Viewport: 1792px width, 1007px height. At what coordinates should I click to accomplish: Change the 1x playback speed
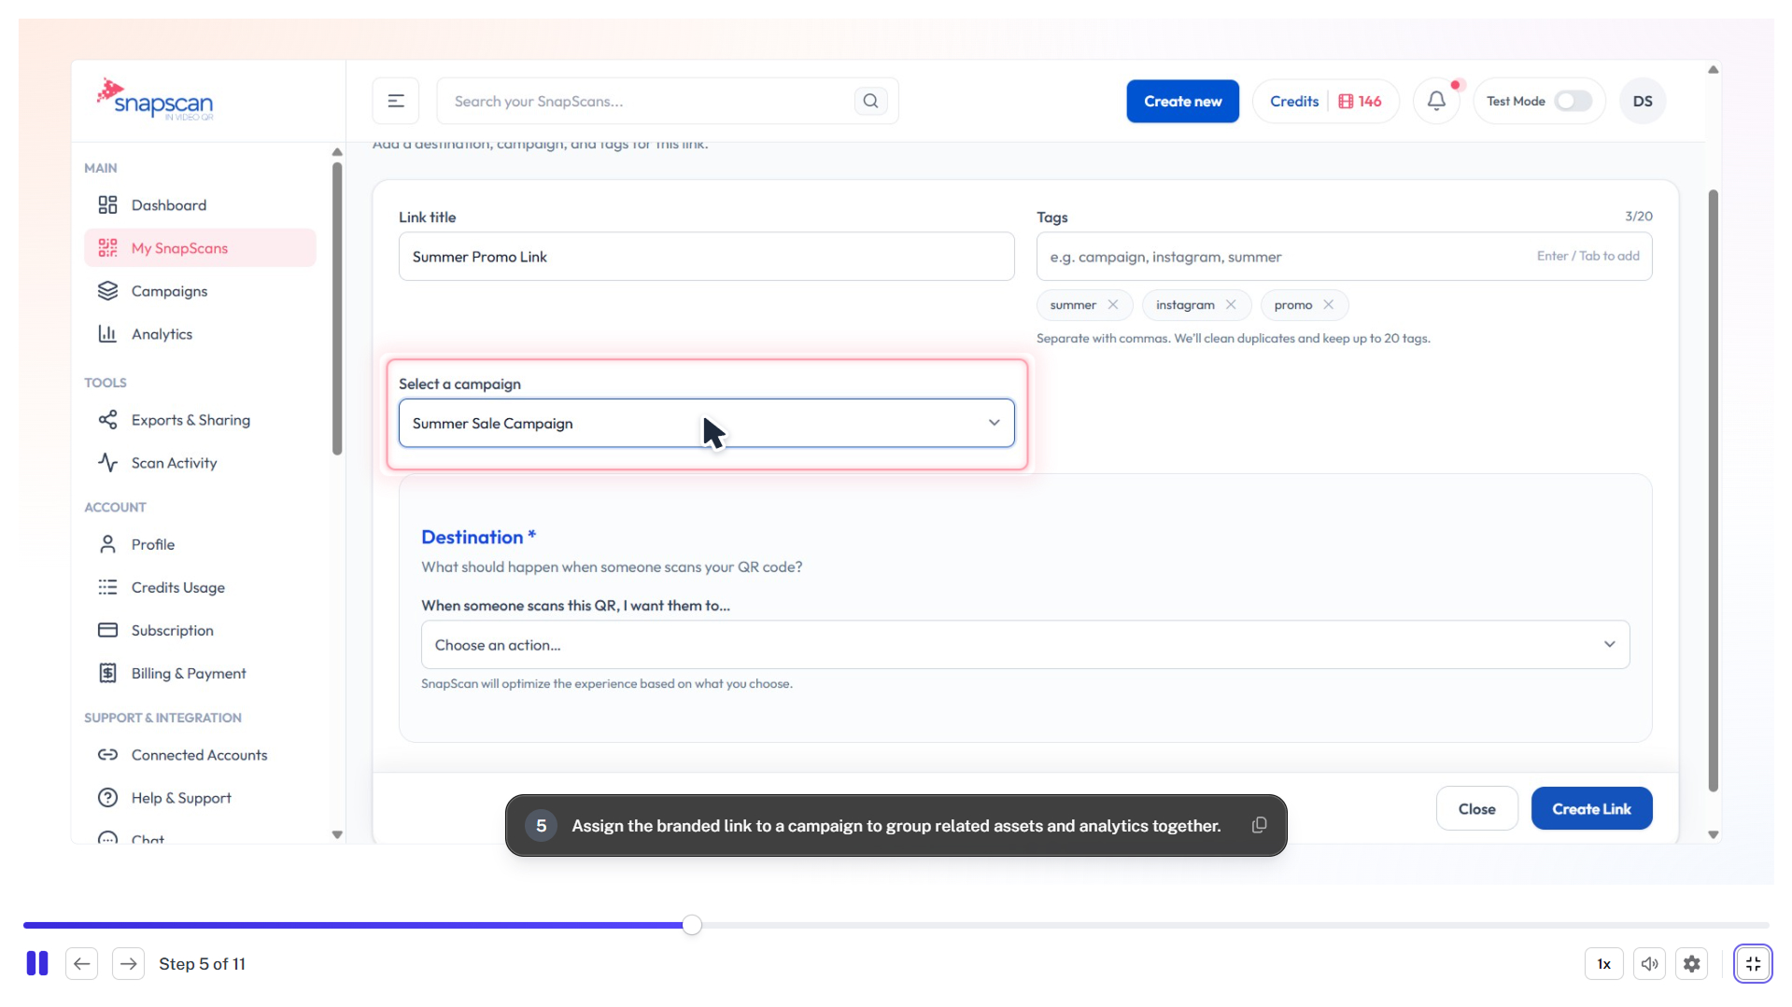[1603, 964]
